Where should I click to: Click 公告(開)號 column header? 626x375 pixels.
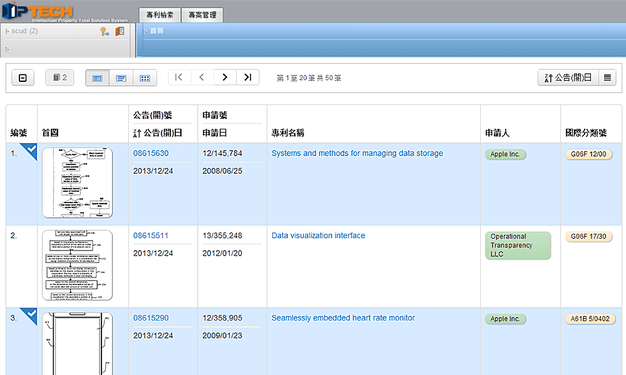(153, 116)
